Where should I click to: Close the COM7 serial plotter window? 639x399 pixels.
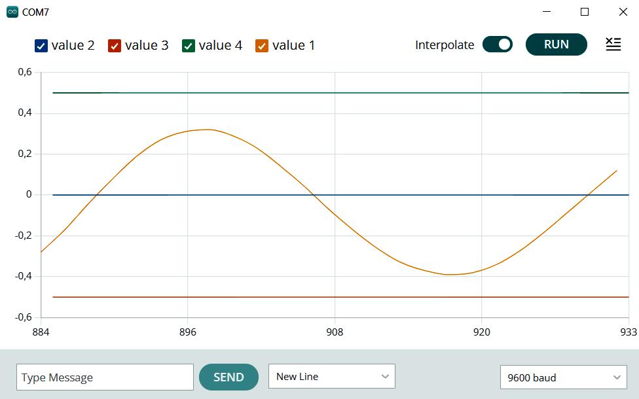click(623, 12)
